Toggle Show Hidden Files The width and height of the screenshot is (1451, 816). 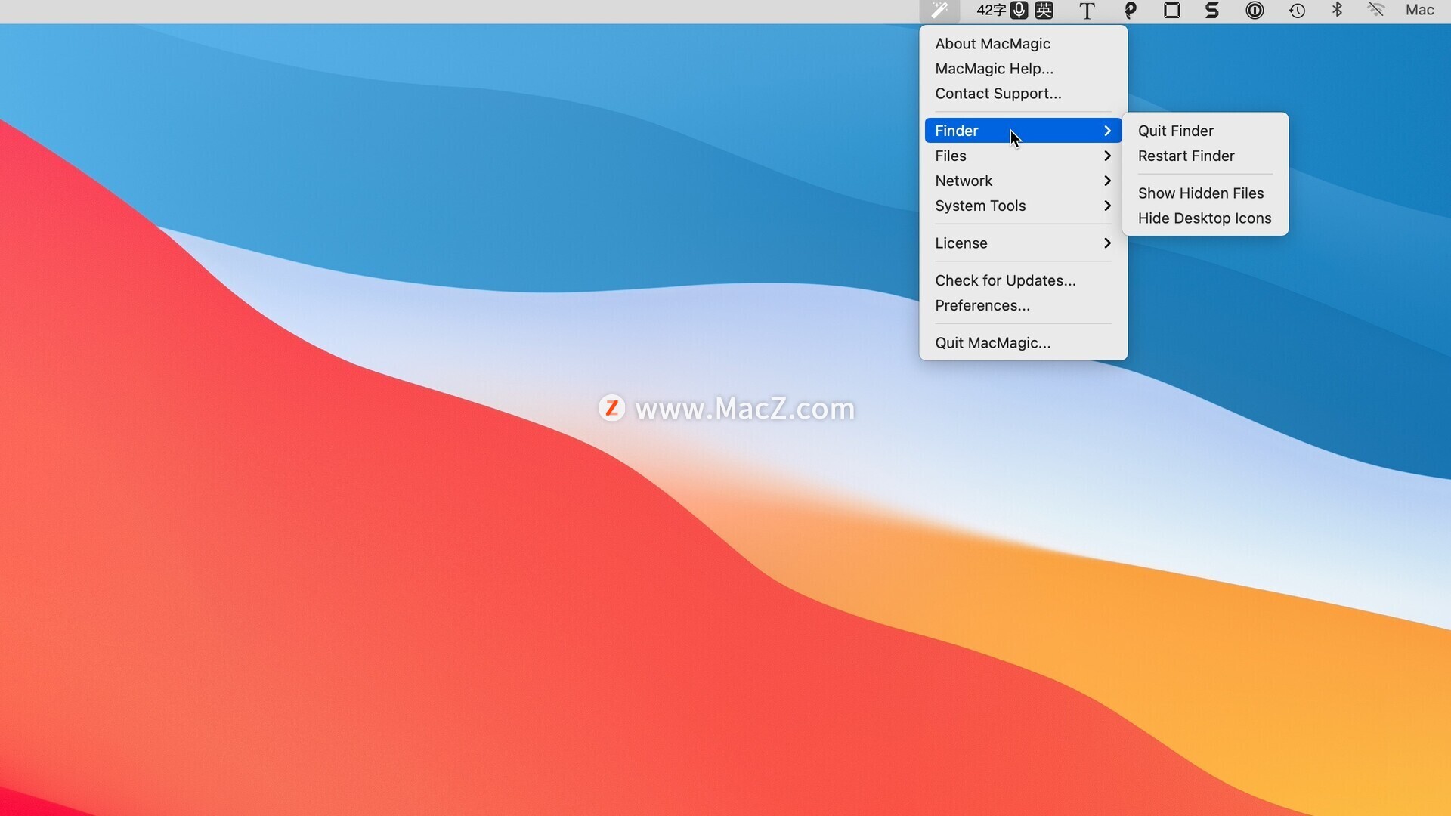(1205, 193)
